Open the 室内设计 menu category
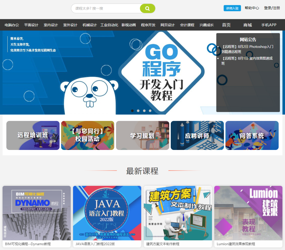The height and width of the screenshot is (250, 285). coord(51,25)
